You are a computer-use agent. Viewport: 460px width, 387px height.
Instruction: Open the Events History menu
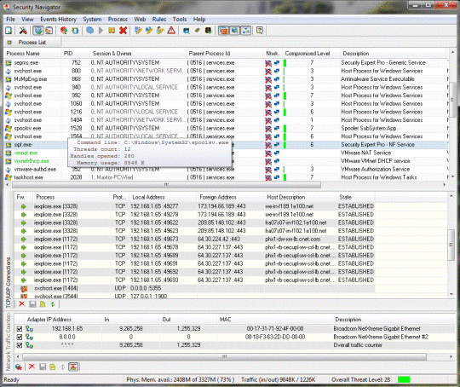click(x=59, y=19)
